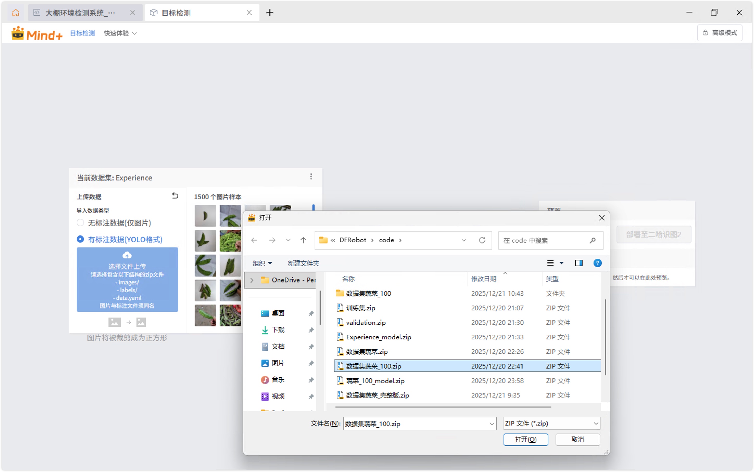Click the undo arrow beside 上传数据
754x472 pixels.
[175, 196]
